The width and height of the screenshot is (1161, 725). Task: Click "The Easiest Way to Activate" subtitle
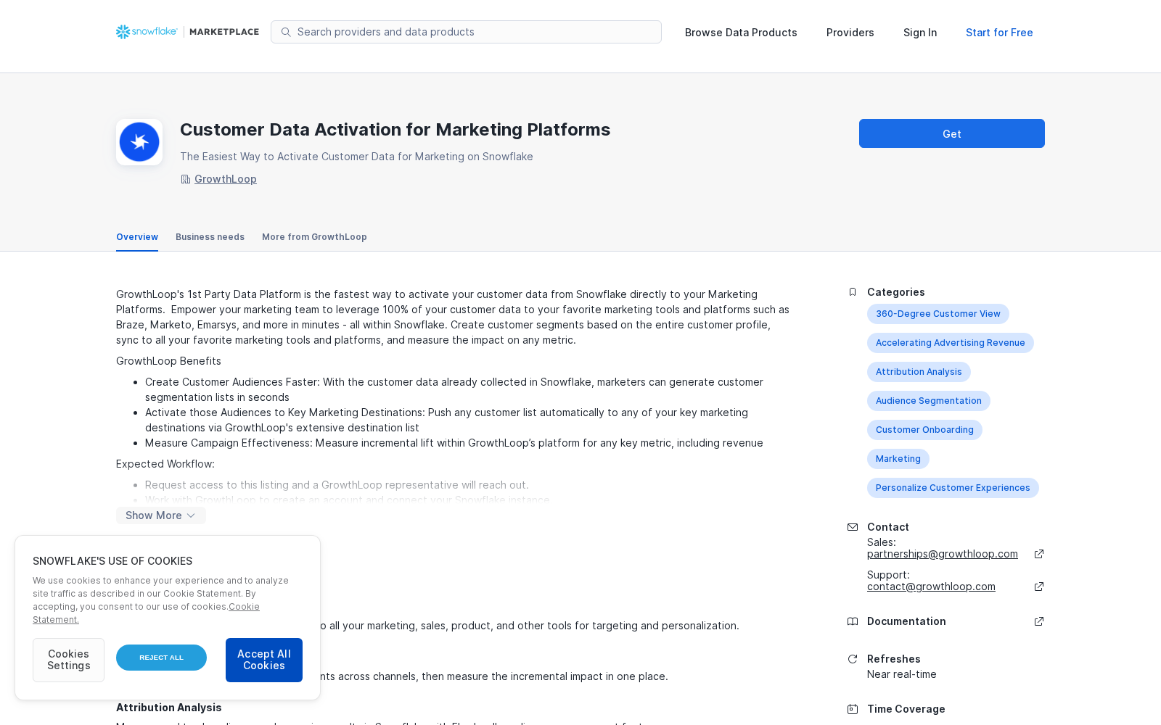pos(356,157)
